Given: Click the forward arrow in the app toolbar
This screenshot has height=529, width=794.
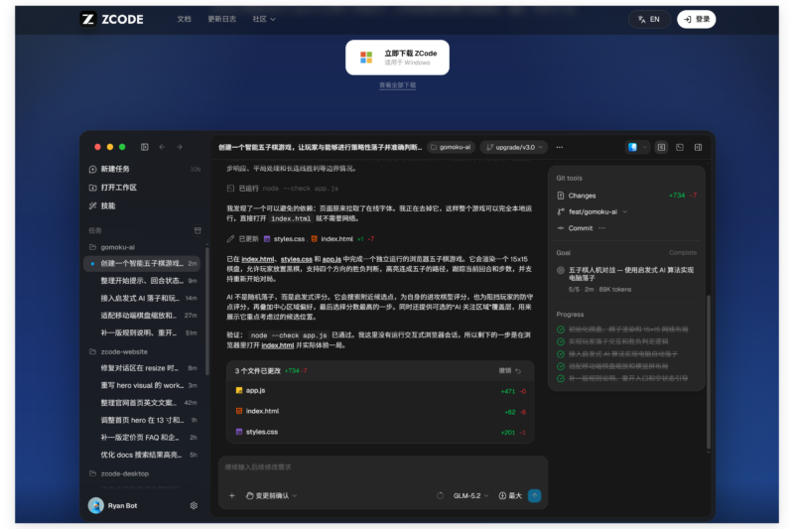Looking at the screenshot, I should point(180,147).
